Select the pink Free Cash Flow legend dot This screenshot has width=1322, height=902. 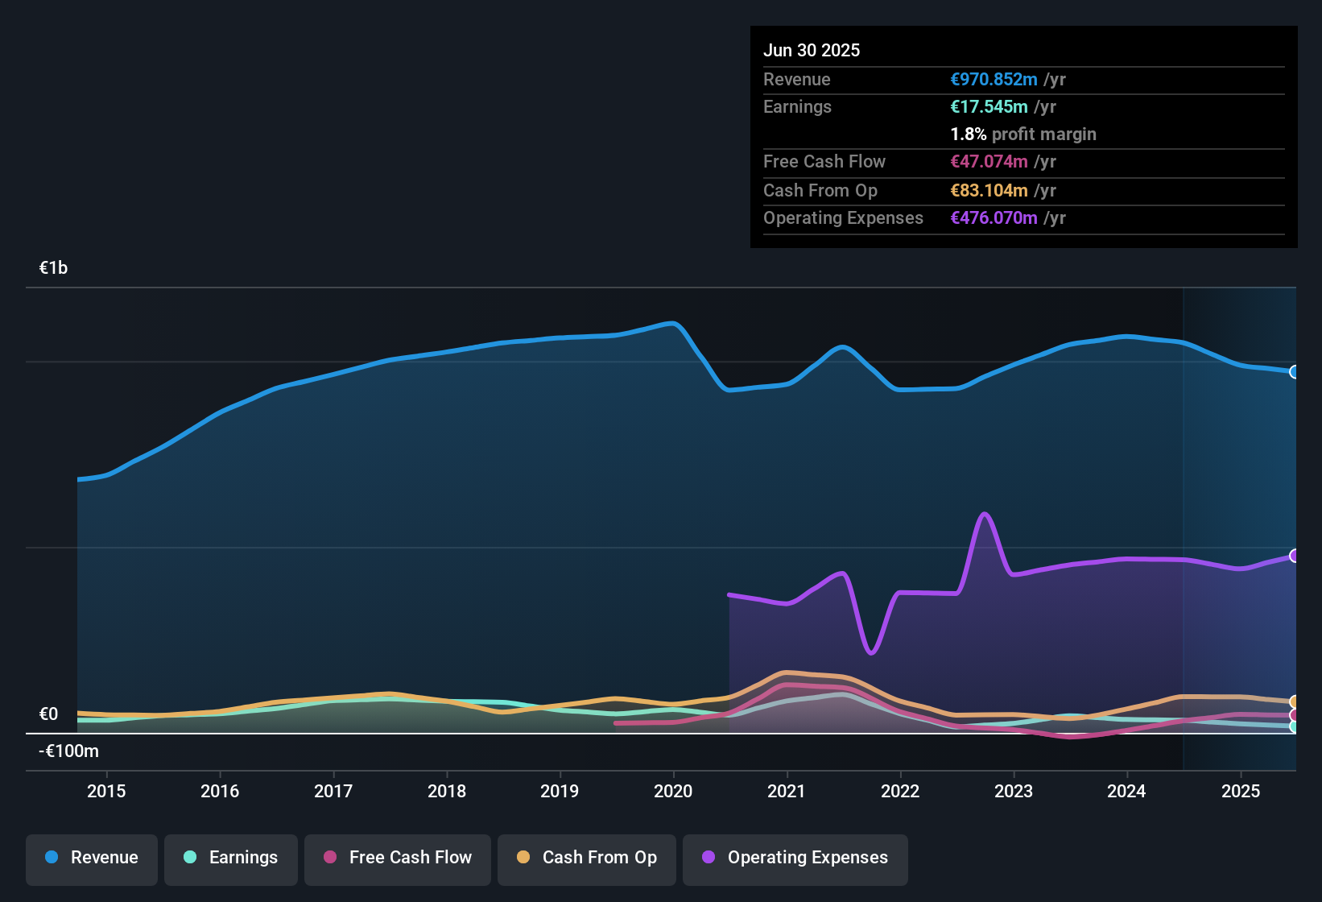329,858
